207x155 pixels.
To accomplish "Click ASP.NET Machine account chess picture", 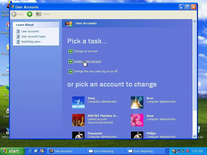I will [x=78, y=120].
